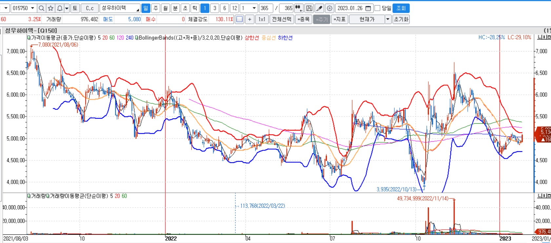Screen dimensions: 551x243
Task: Click the LC:29.10% value
Action: 519,37
